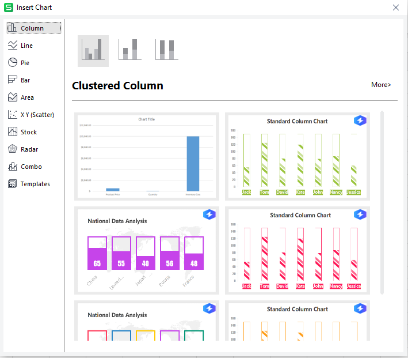This screenshot has height=358, width=408.
Task: Select the Column chart category
Action: click(x=34, y=28)
